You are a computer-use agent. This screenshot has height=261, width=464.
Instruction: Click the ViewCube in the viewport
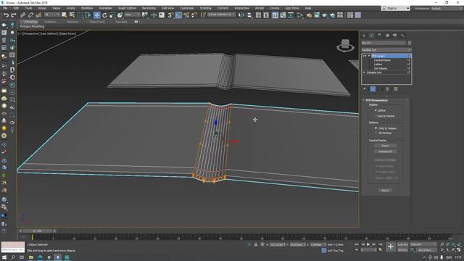(x=345, y=45)
